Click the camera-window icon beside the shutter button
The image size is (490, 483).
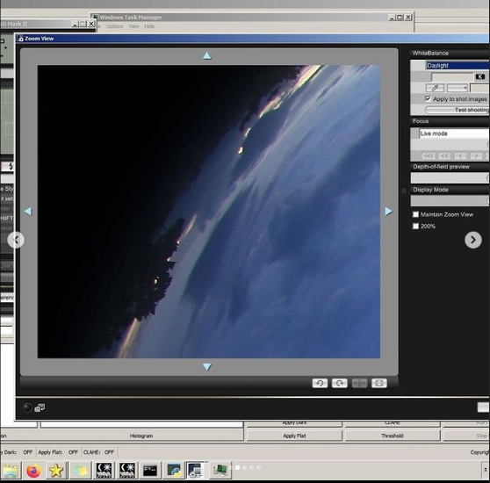point(40,407)
